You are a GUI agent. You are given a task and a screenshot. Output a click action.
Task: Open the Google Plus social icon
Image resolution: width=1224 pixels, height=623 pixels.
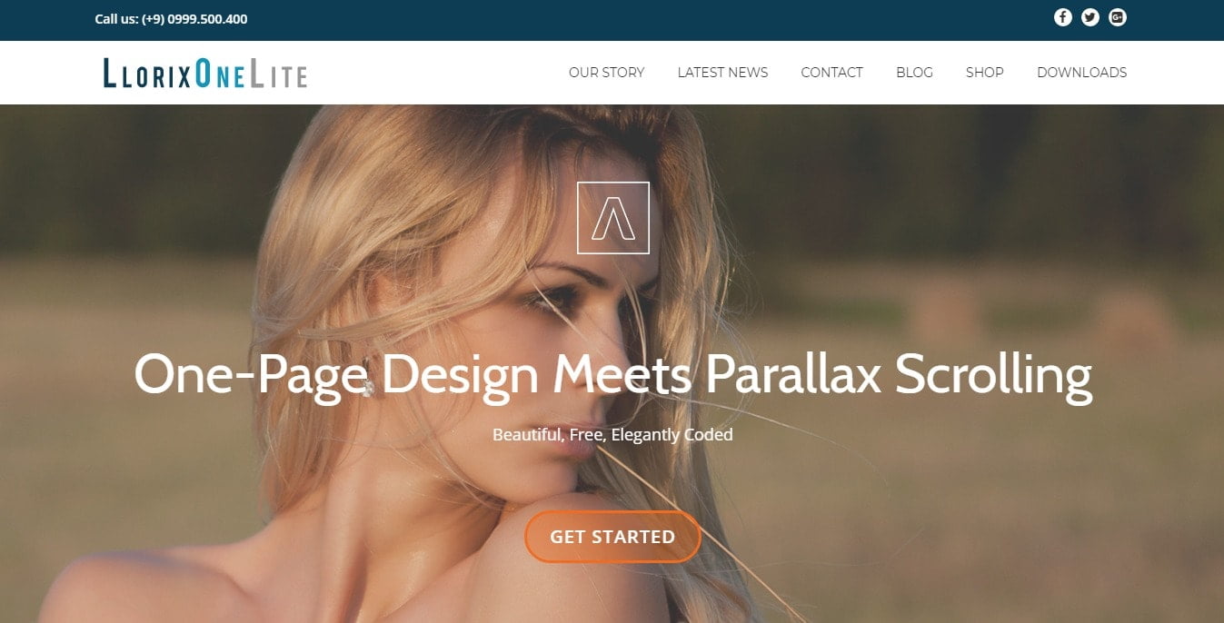1118,17
